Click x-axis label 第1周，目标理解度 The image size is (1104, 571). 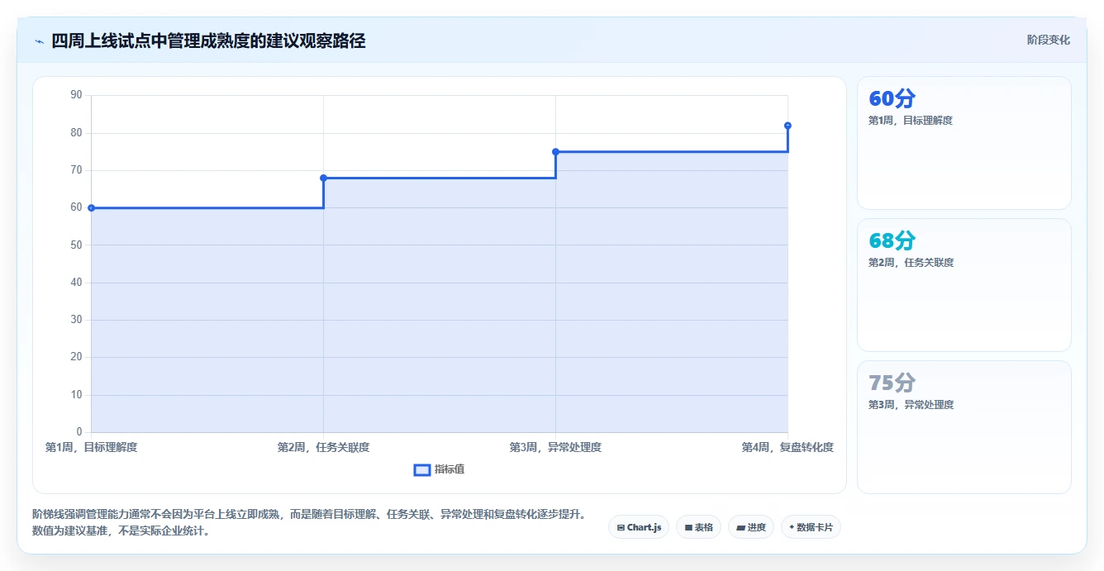91,447
